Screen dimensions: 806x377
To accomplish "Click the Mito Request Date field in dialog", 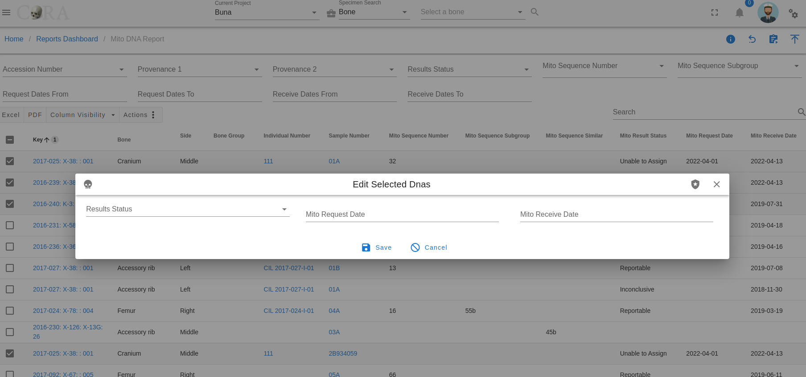I will coord(402,215).
